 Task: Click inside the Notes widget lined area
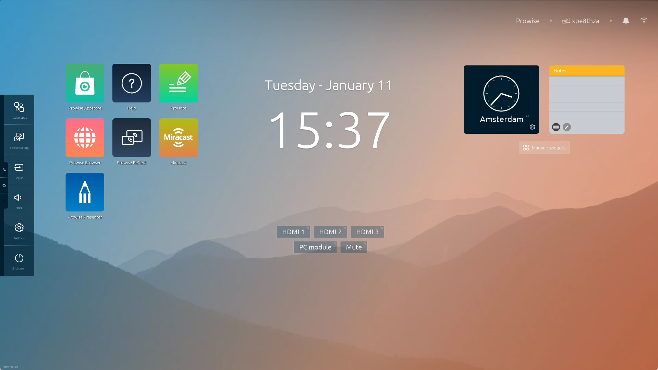tap(587, 98)
